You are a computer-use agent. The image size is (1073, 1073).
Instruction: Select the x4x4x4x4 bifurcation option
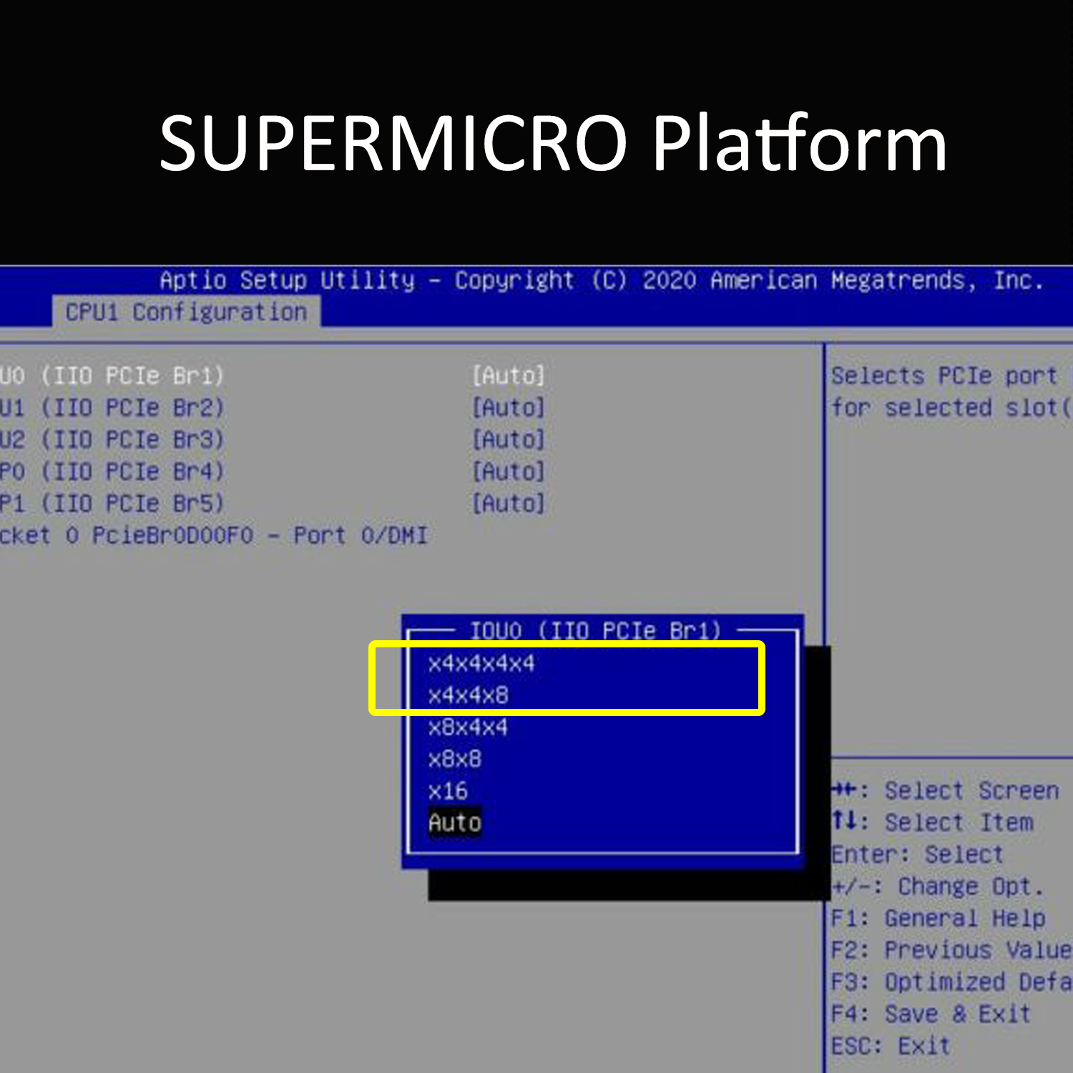coord(481,663)
